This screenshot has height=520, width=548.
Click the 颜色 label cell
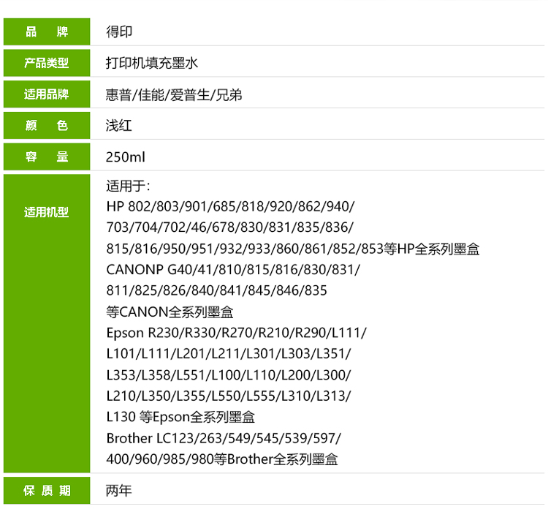point(47,125)
